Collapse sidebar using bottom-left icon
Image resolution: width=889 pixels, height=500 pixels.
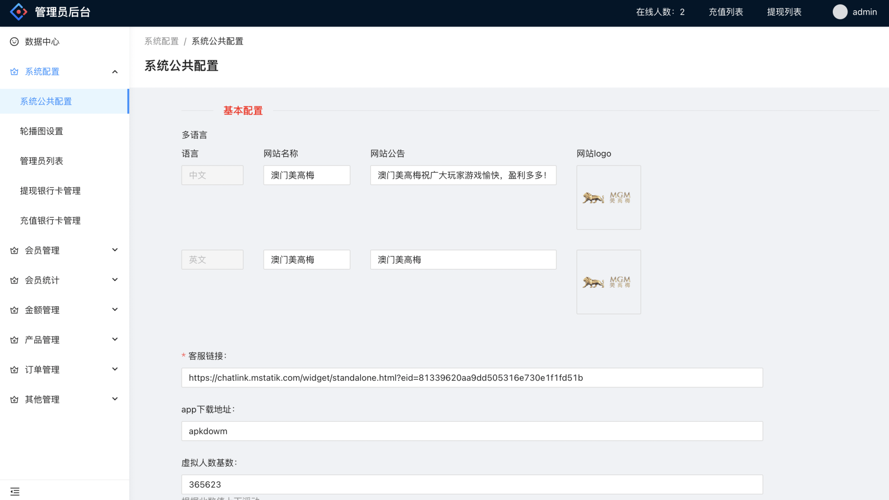[x=15, y=491]
